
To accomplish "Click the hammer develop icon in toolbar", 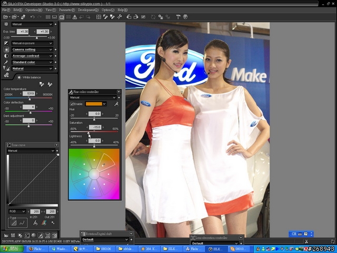I will tap(178, 17).
